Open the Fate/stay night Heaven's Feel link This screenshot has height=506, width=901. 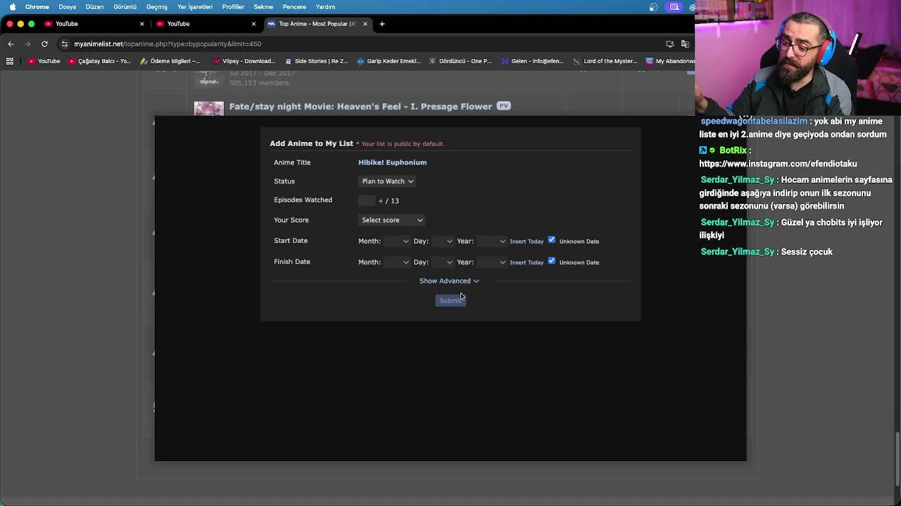[x=360, y=106]
